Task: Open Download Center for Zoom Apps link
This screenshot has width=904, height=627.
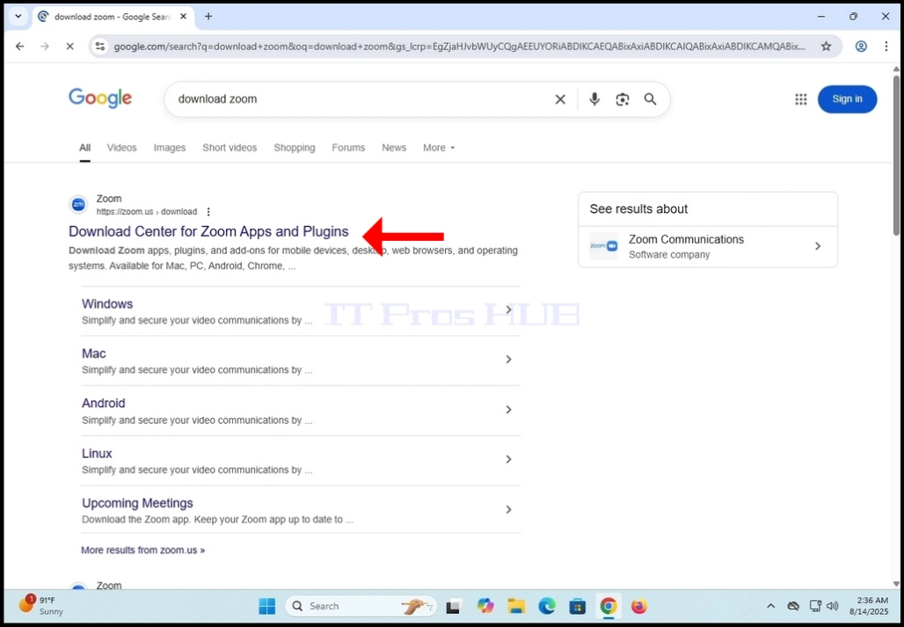Action: (208, 231)
